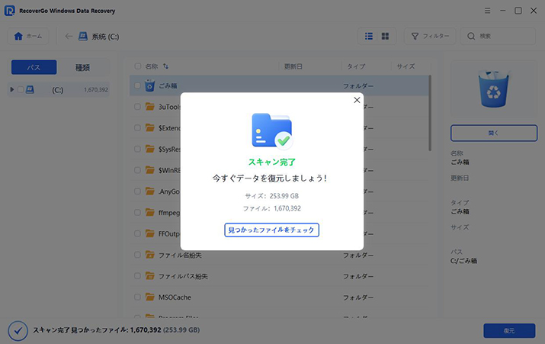Click the 検索 search field
Screen dimensions: 545x344
coord(498,36)
